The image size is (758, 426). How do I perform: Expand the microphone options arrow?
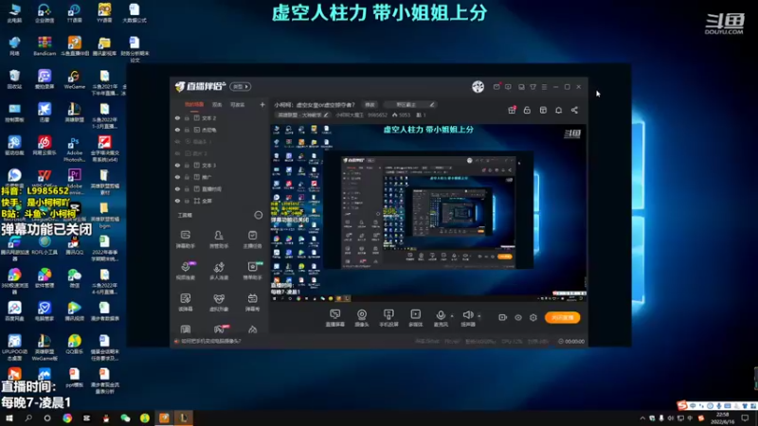pyautogui.click(x=452, y=316)
